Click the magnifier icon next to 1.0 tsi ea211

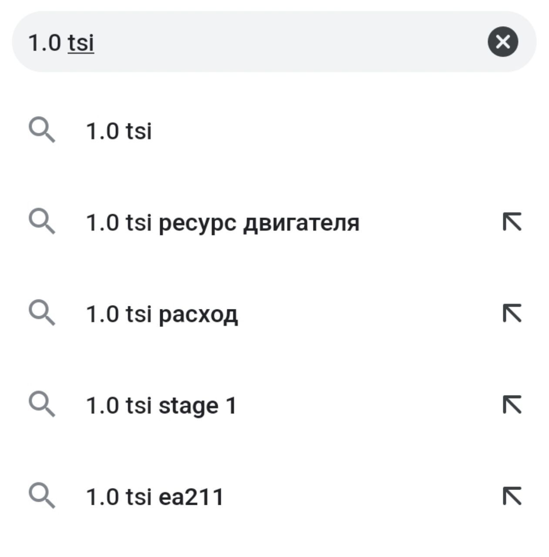coord(42,497)
